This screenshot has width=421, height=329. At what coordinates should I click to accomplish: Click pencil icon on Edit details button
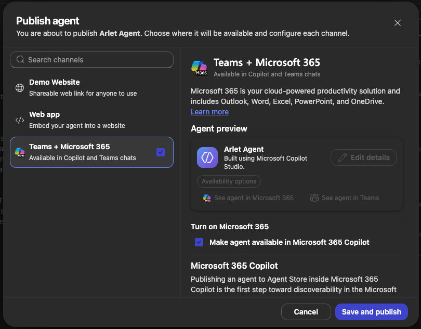tap(343, 157)
